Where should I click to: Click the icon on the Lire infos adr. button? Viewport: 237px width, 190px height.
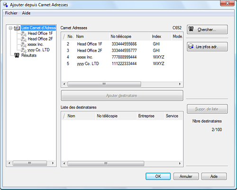tap(191, 46)
